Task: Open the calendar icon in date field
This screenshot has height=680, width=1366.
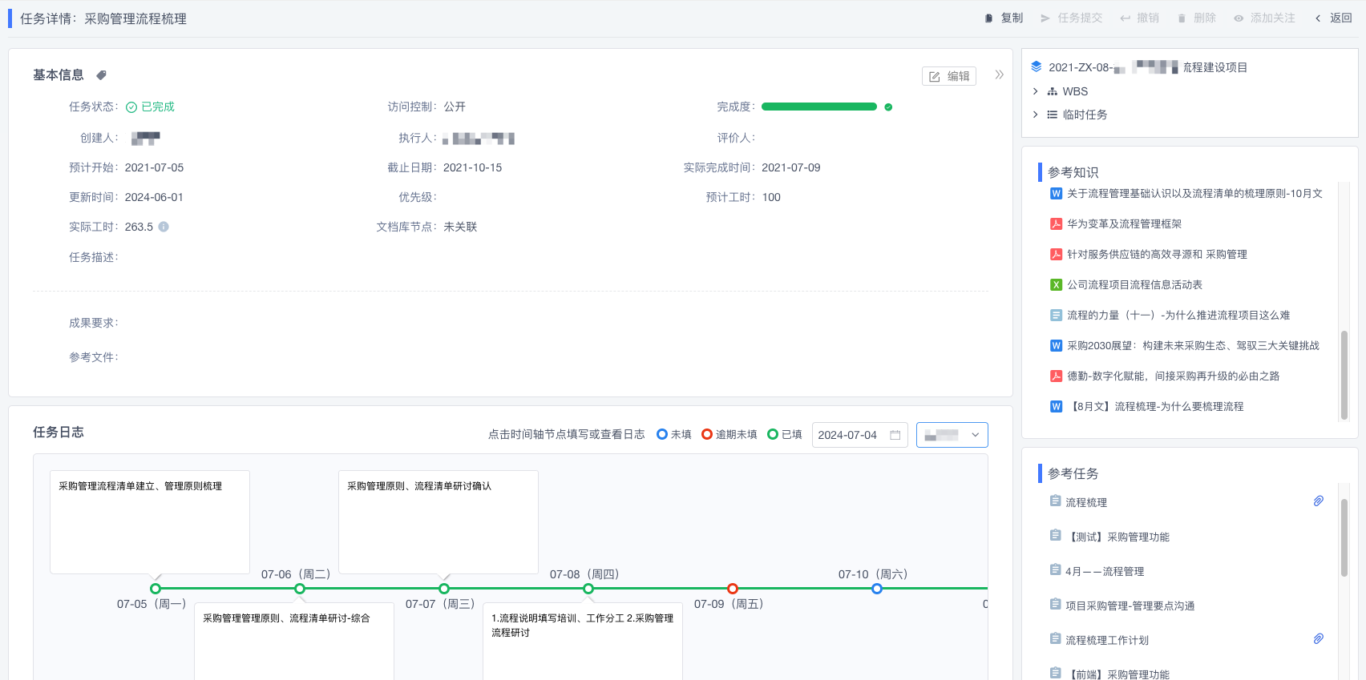Action: [x=895, y=435]
